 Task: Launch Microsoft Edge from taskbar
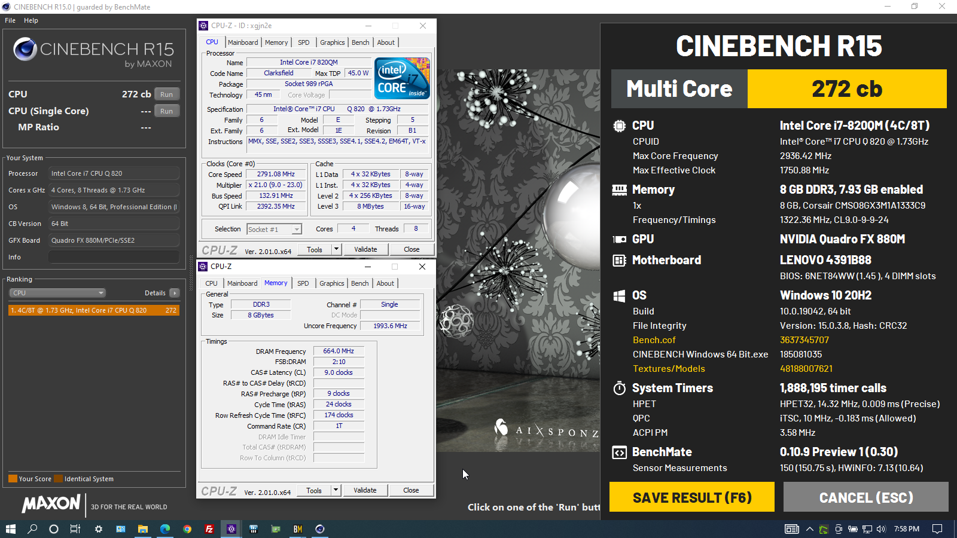point(165,529)
